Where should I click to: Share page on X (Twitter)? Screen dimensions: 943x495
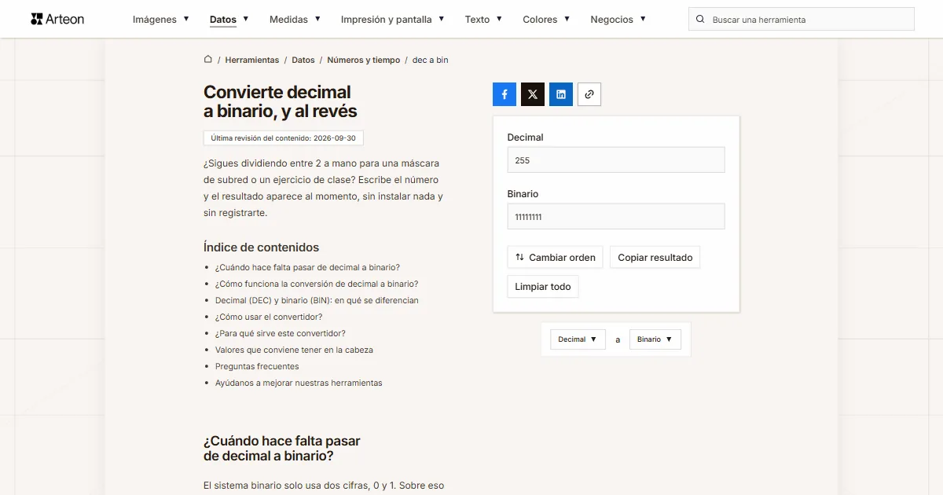tap(533, 94)
